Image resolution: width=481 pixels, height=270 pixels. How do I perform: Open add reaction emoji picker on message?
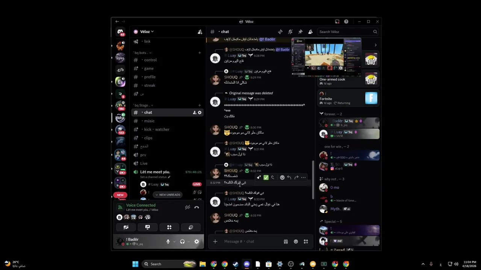click(x=282, y=177)
